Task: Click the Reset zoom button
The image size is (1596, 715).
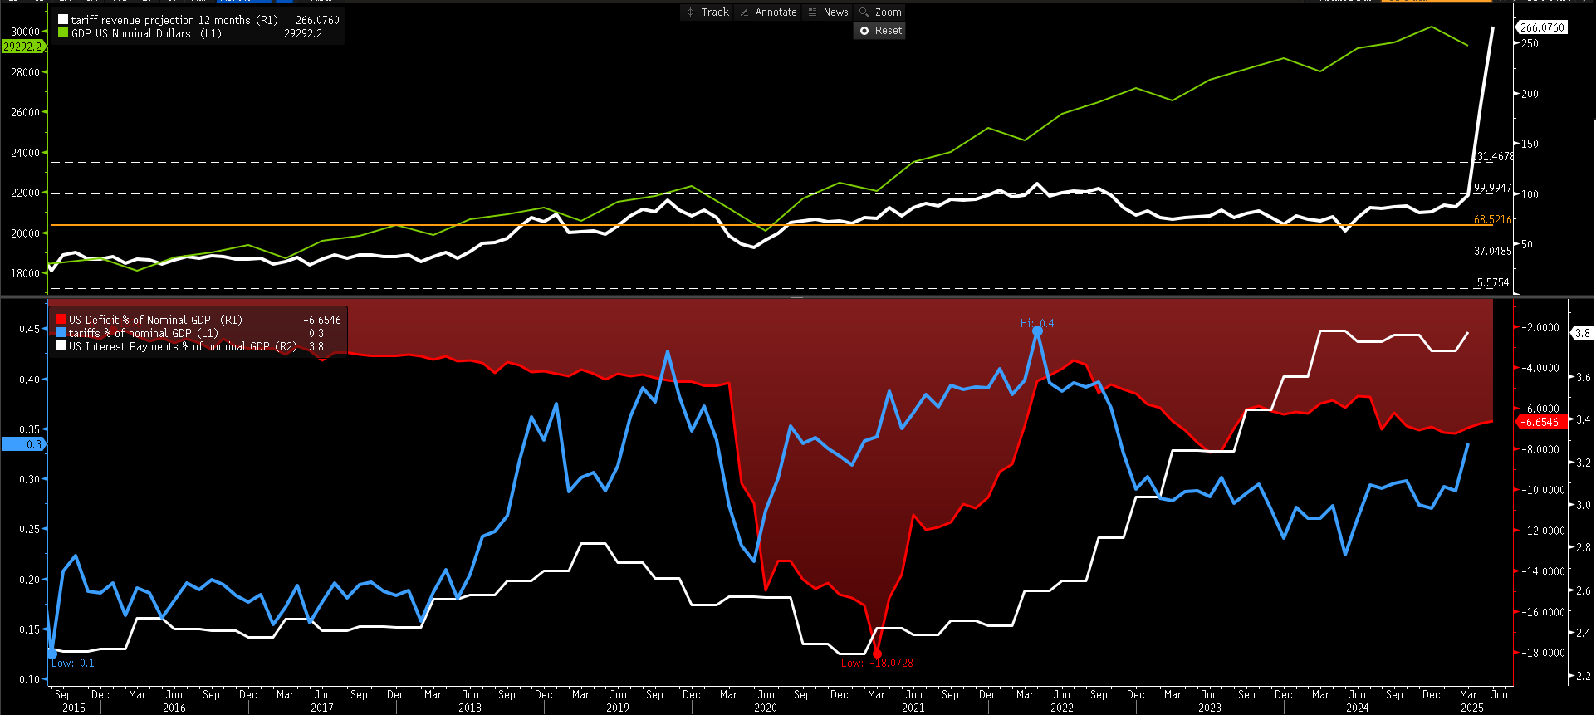Action: [880, 31]
